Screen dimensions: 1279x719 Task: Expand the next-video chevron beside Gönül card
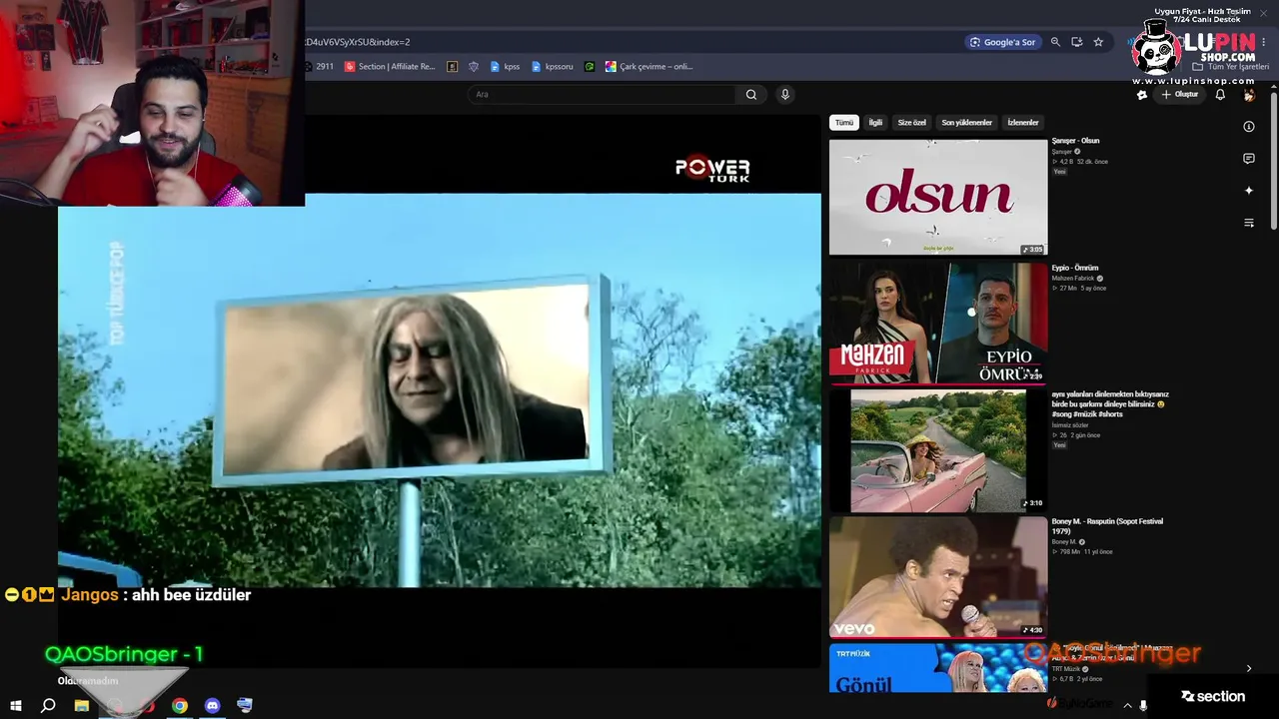pyautogui.click(x=1249, y=668)
